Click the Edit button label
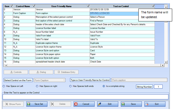 110,104
